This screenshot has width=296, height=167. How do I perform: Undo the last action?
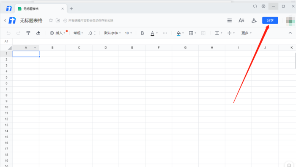pyautogui.click(x=8, y=33)
